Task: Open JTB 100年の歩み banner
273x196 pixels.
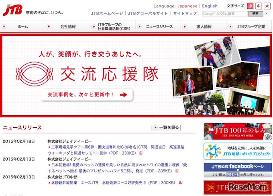Action: [238, 131]
